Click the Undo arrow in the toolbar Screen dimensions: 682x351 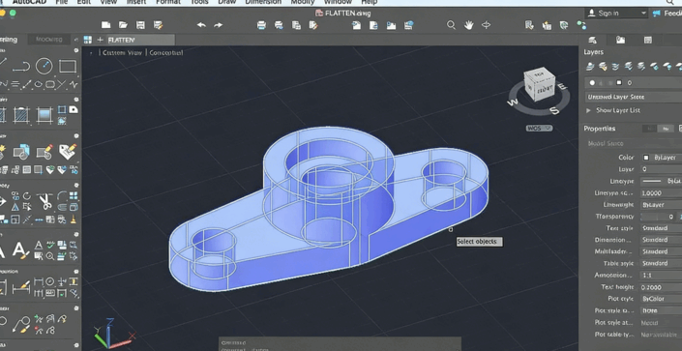pos(201,25)
